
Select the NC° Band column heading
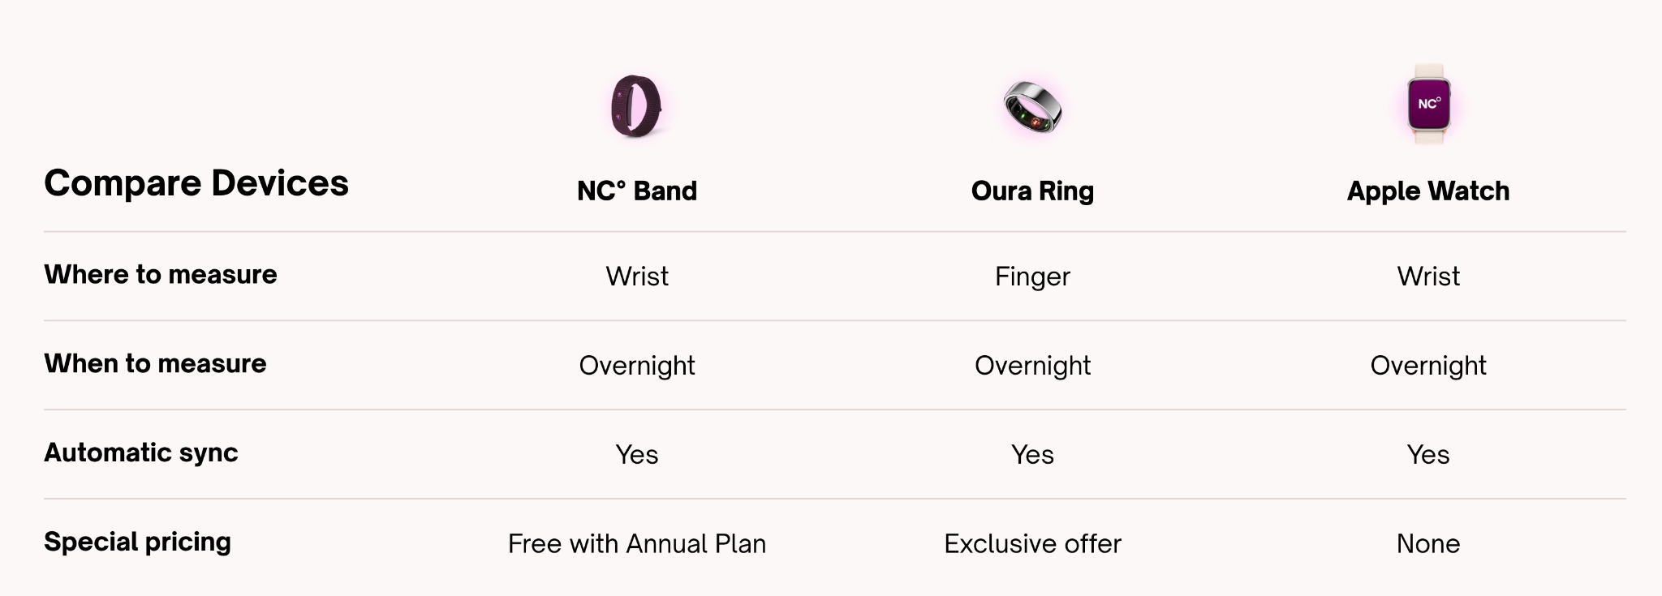(637, 191)
